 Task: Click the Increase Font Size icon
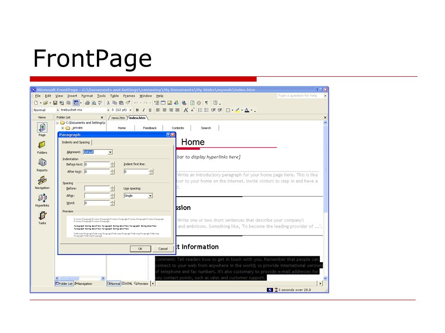pyautogui.click(x=185, y=110)
